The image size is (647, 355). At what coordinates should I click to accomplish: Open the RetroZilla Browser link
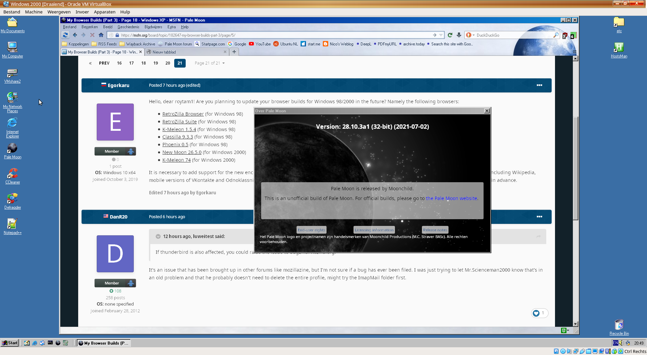point(183,114)
